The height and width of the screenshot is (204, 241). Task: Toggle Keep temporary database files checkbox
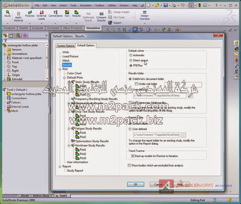click(130, 103)
